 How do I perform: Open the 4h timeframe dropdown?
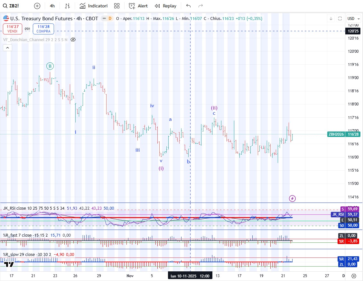click(52, 6)
